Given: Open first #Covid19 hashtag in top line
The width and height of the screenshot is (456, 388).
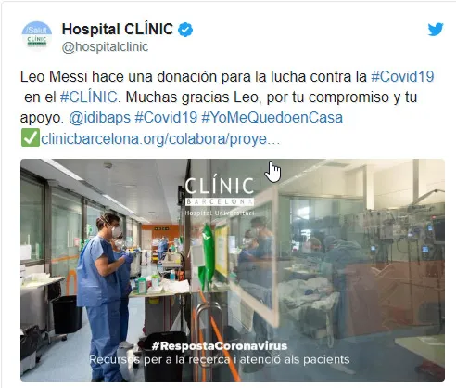Looking at the screenshot, I should pyautogui.click(x=402, y=76).
